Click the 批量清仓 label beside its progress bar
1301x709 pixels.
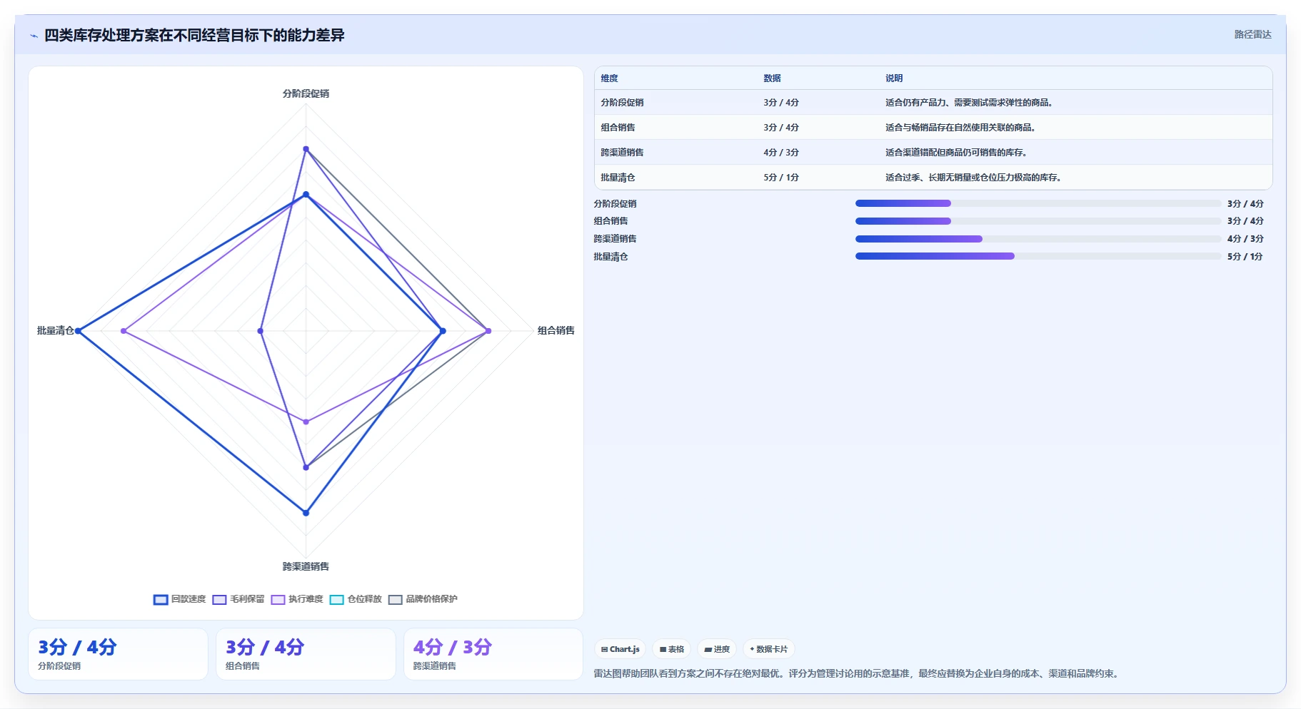[x=611, y=257]
